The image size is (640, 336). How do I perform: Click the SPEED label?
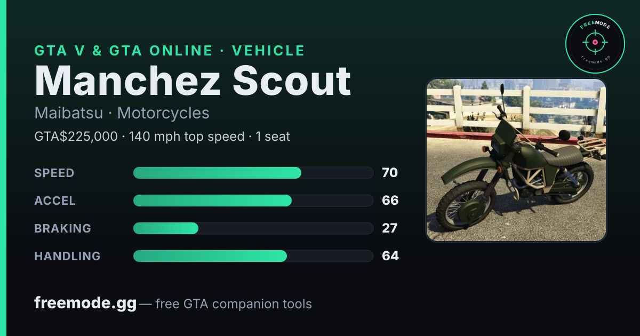coord(54,173)
